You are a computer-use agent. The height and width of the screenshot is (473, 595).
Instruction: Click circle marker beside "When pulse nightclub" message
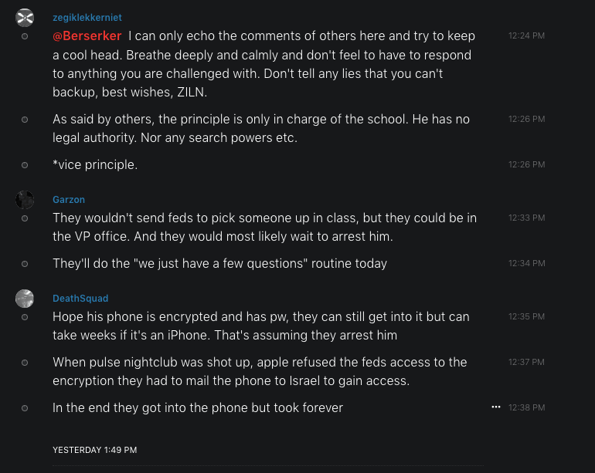pos(25,362)
